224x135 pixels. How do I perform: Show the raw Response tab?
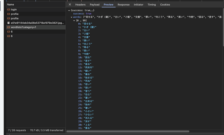tap(123, 5)
